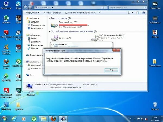163x122 pixels.
Task: Click Удалить или изменить программу
Action: [x=80, y=13]
